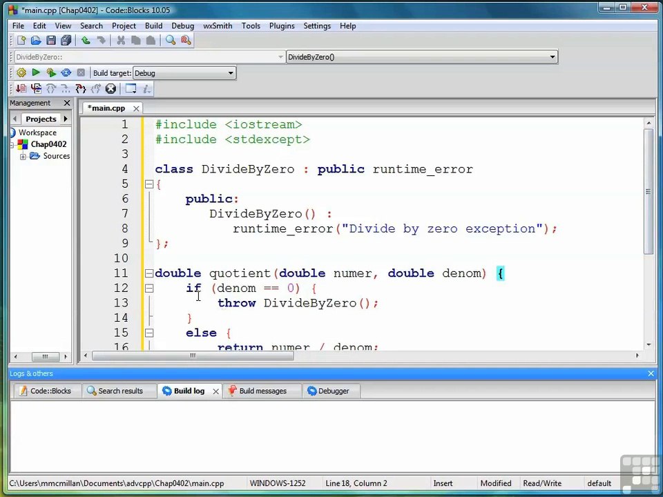Collapse the class body fold at line 5
This screenshot has width=663, height=497.
pyautogui.click(x=149, y=184)
